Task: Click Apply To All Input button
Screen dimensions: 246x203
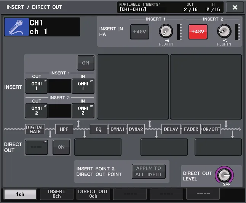Action: [149, 172]
